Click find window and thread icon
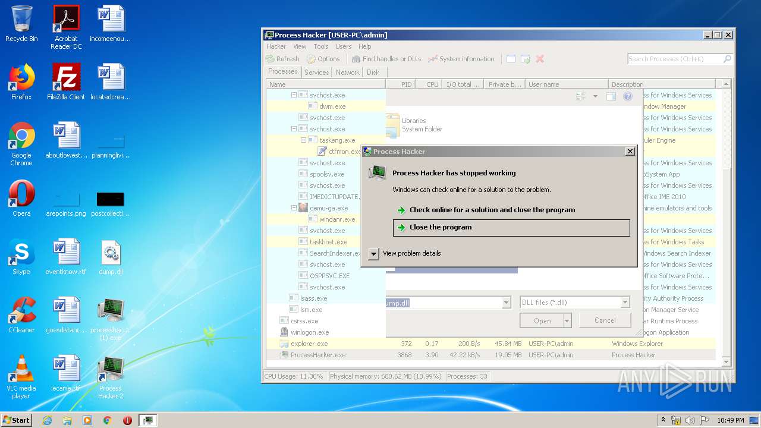Viewport: 761px width, 428px height. coord(526,59)
